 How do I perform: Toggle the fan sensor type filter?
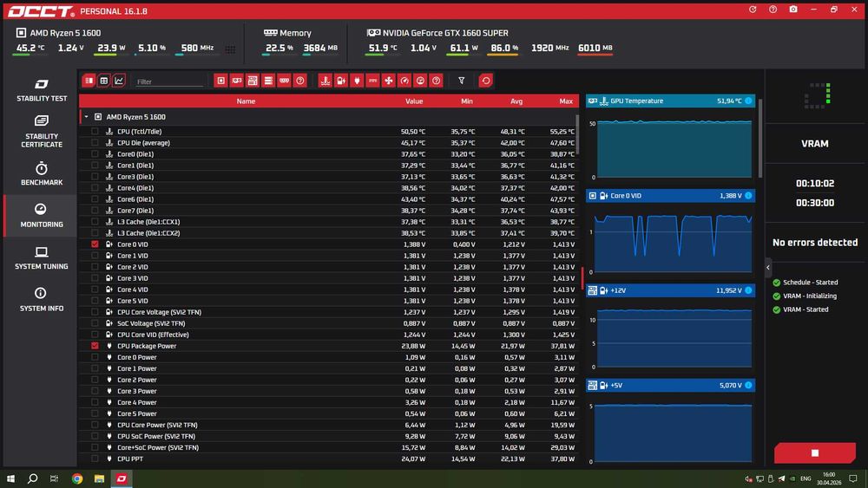(389, 81)
